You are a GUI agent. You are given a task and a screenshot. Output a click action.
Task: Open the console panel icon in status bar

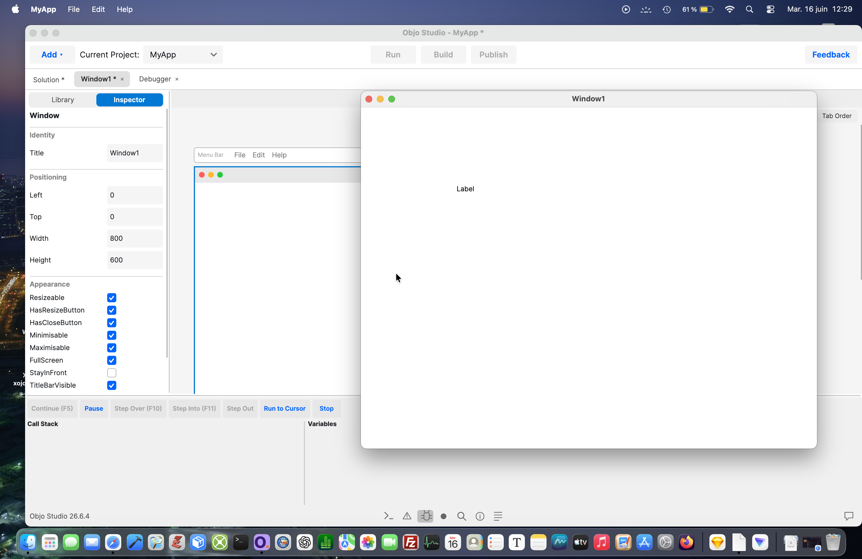pyautogui.click(x=388, y=516)
